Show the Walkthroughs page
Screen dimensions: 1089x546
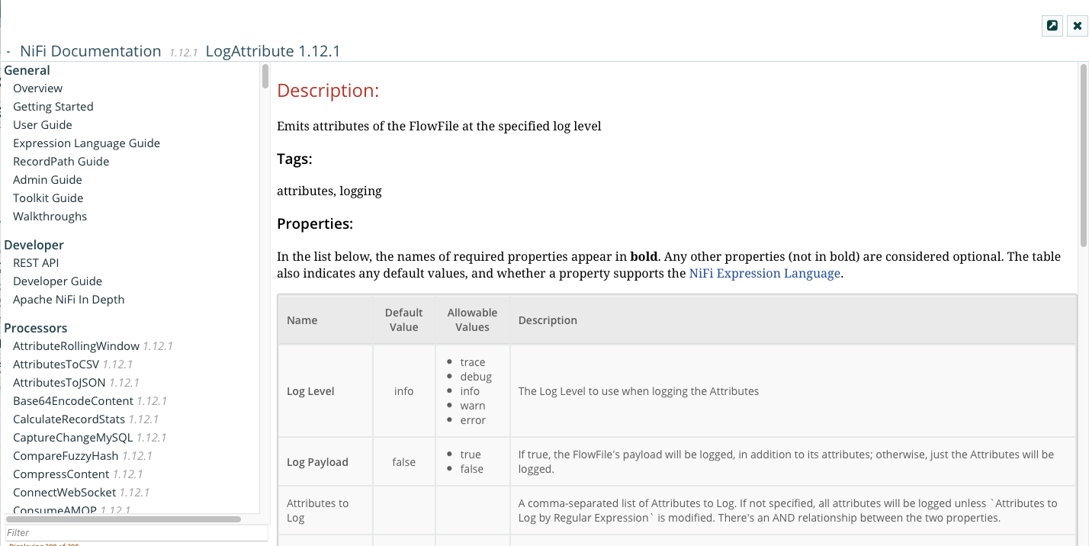(50, 217)
